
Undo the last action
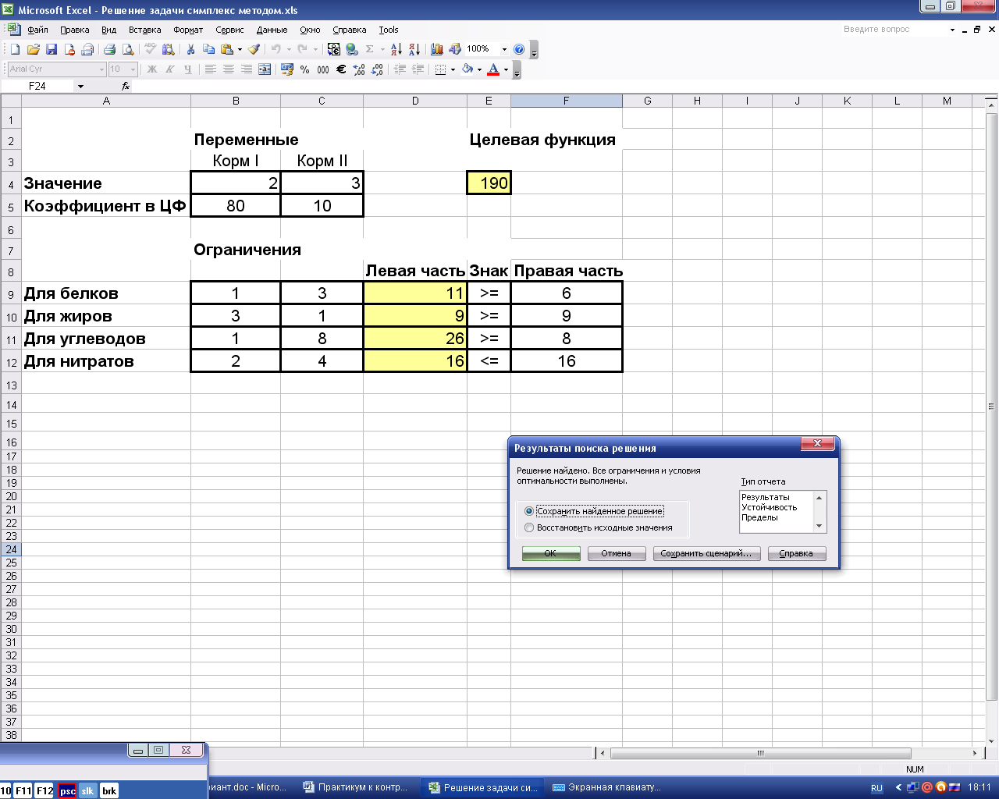[x=276, y=49]
